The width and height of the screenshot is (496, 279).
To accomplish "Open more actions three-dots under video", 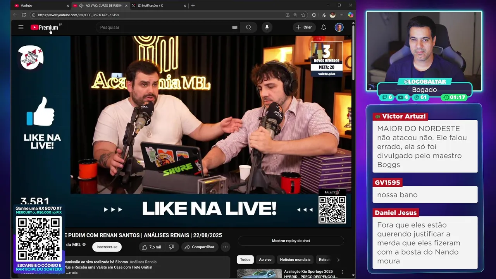I will point(226,247).
